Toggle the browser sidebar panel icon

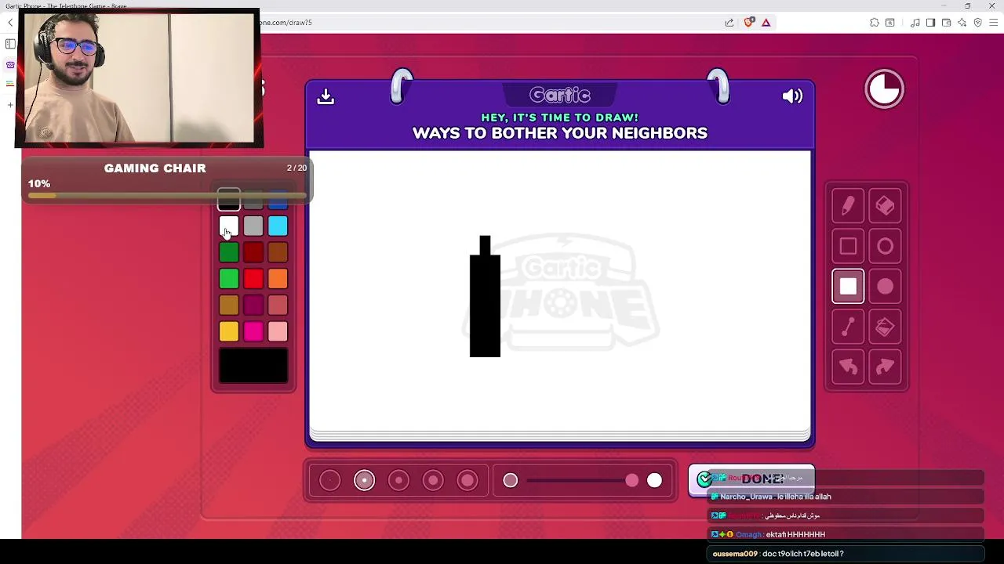coord(930,22)
